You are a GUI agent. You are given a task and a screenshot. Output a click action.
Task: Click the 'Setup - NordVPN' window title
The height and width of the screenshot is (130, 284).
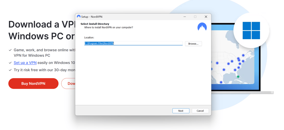[92, 17]
